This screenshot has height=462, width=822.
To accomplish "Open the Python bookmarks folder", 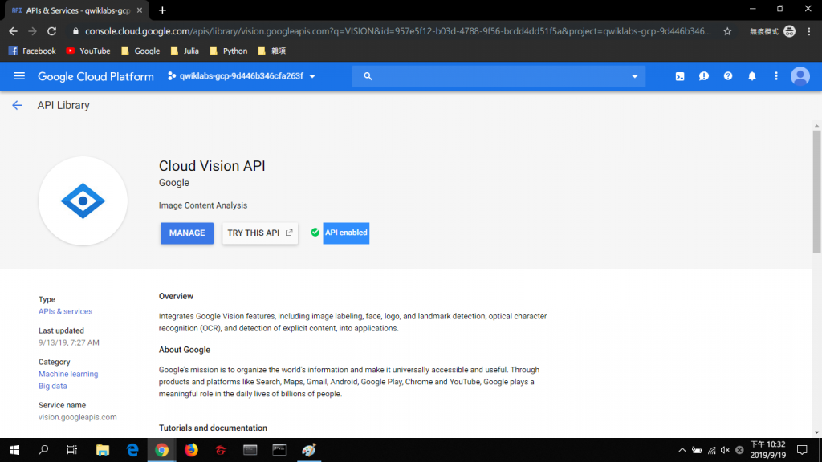I will [229, 51].
